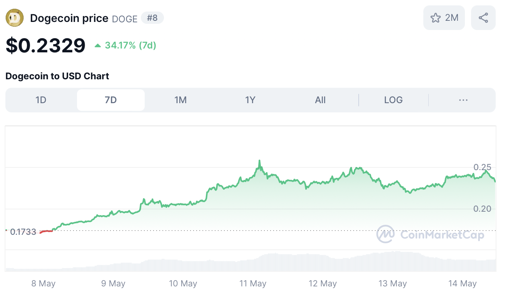
Task: Click the price peak on 11 May
Action: pos(259,161)
